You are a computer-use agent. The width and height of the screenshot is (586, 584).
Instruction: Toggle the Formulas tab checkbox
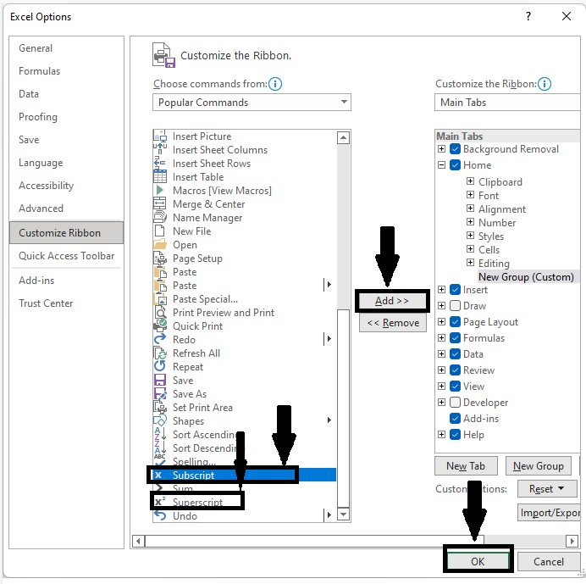455,338
